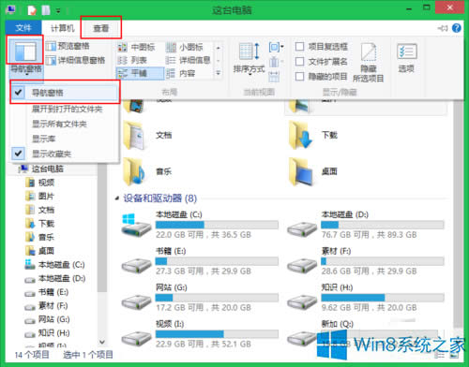
Task: Enable the 项目复选框 item check boxes checkbox
Action: 299,47
